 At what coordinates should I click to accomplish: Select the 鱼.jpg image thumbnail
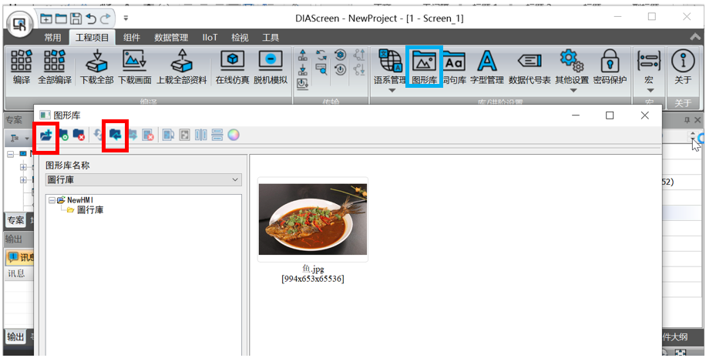coord(312,219)
